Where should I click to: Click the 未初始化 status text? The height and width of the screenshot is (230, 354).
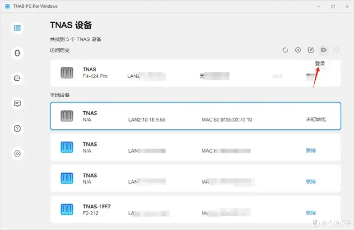[x=316, y=119]
